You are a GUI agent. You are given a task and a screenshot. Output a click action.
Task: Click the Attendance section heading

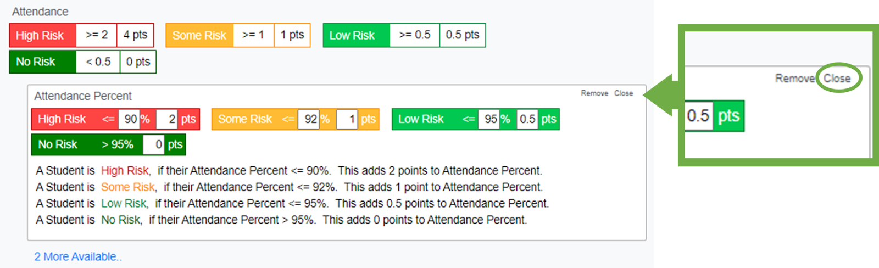pos(40,12)
